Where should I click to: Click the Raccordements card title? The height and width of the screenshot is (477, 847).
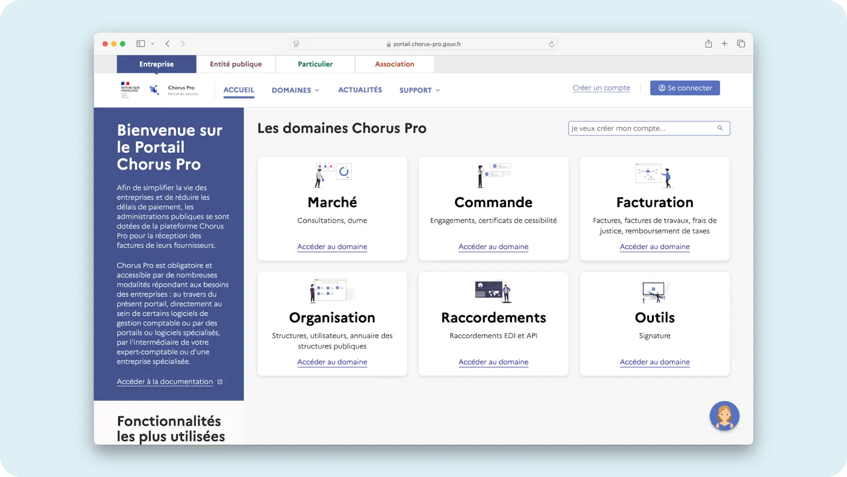(x=493, y=318)
